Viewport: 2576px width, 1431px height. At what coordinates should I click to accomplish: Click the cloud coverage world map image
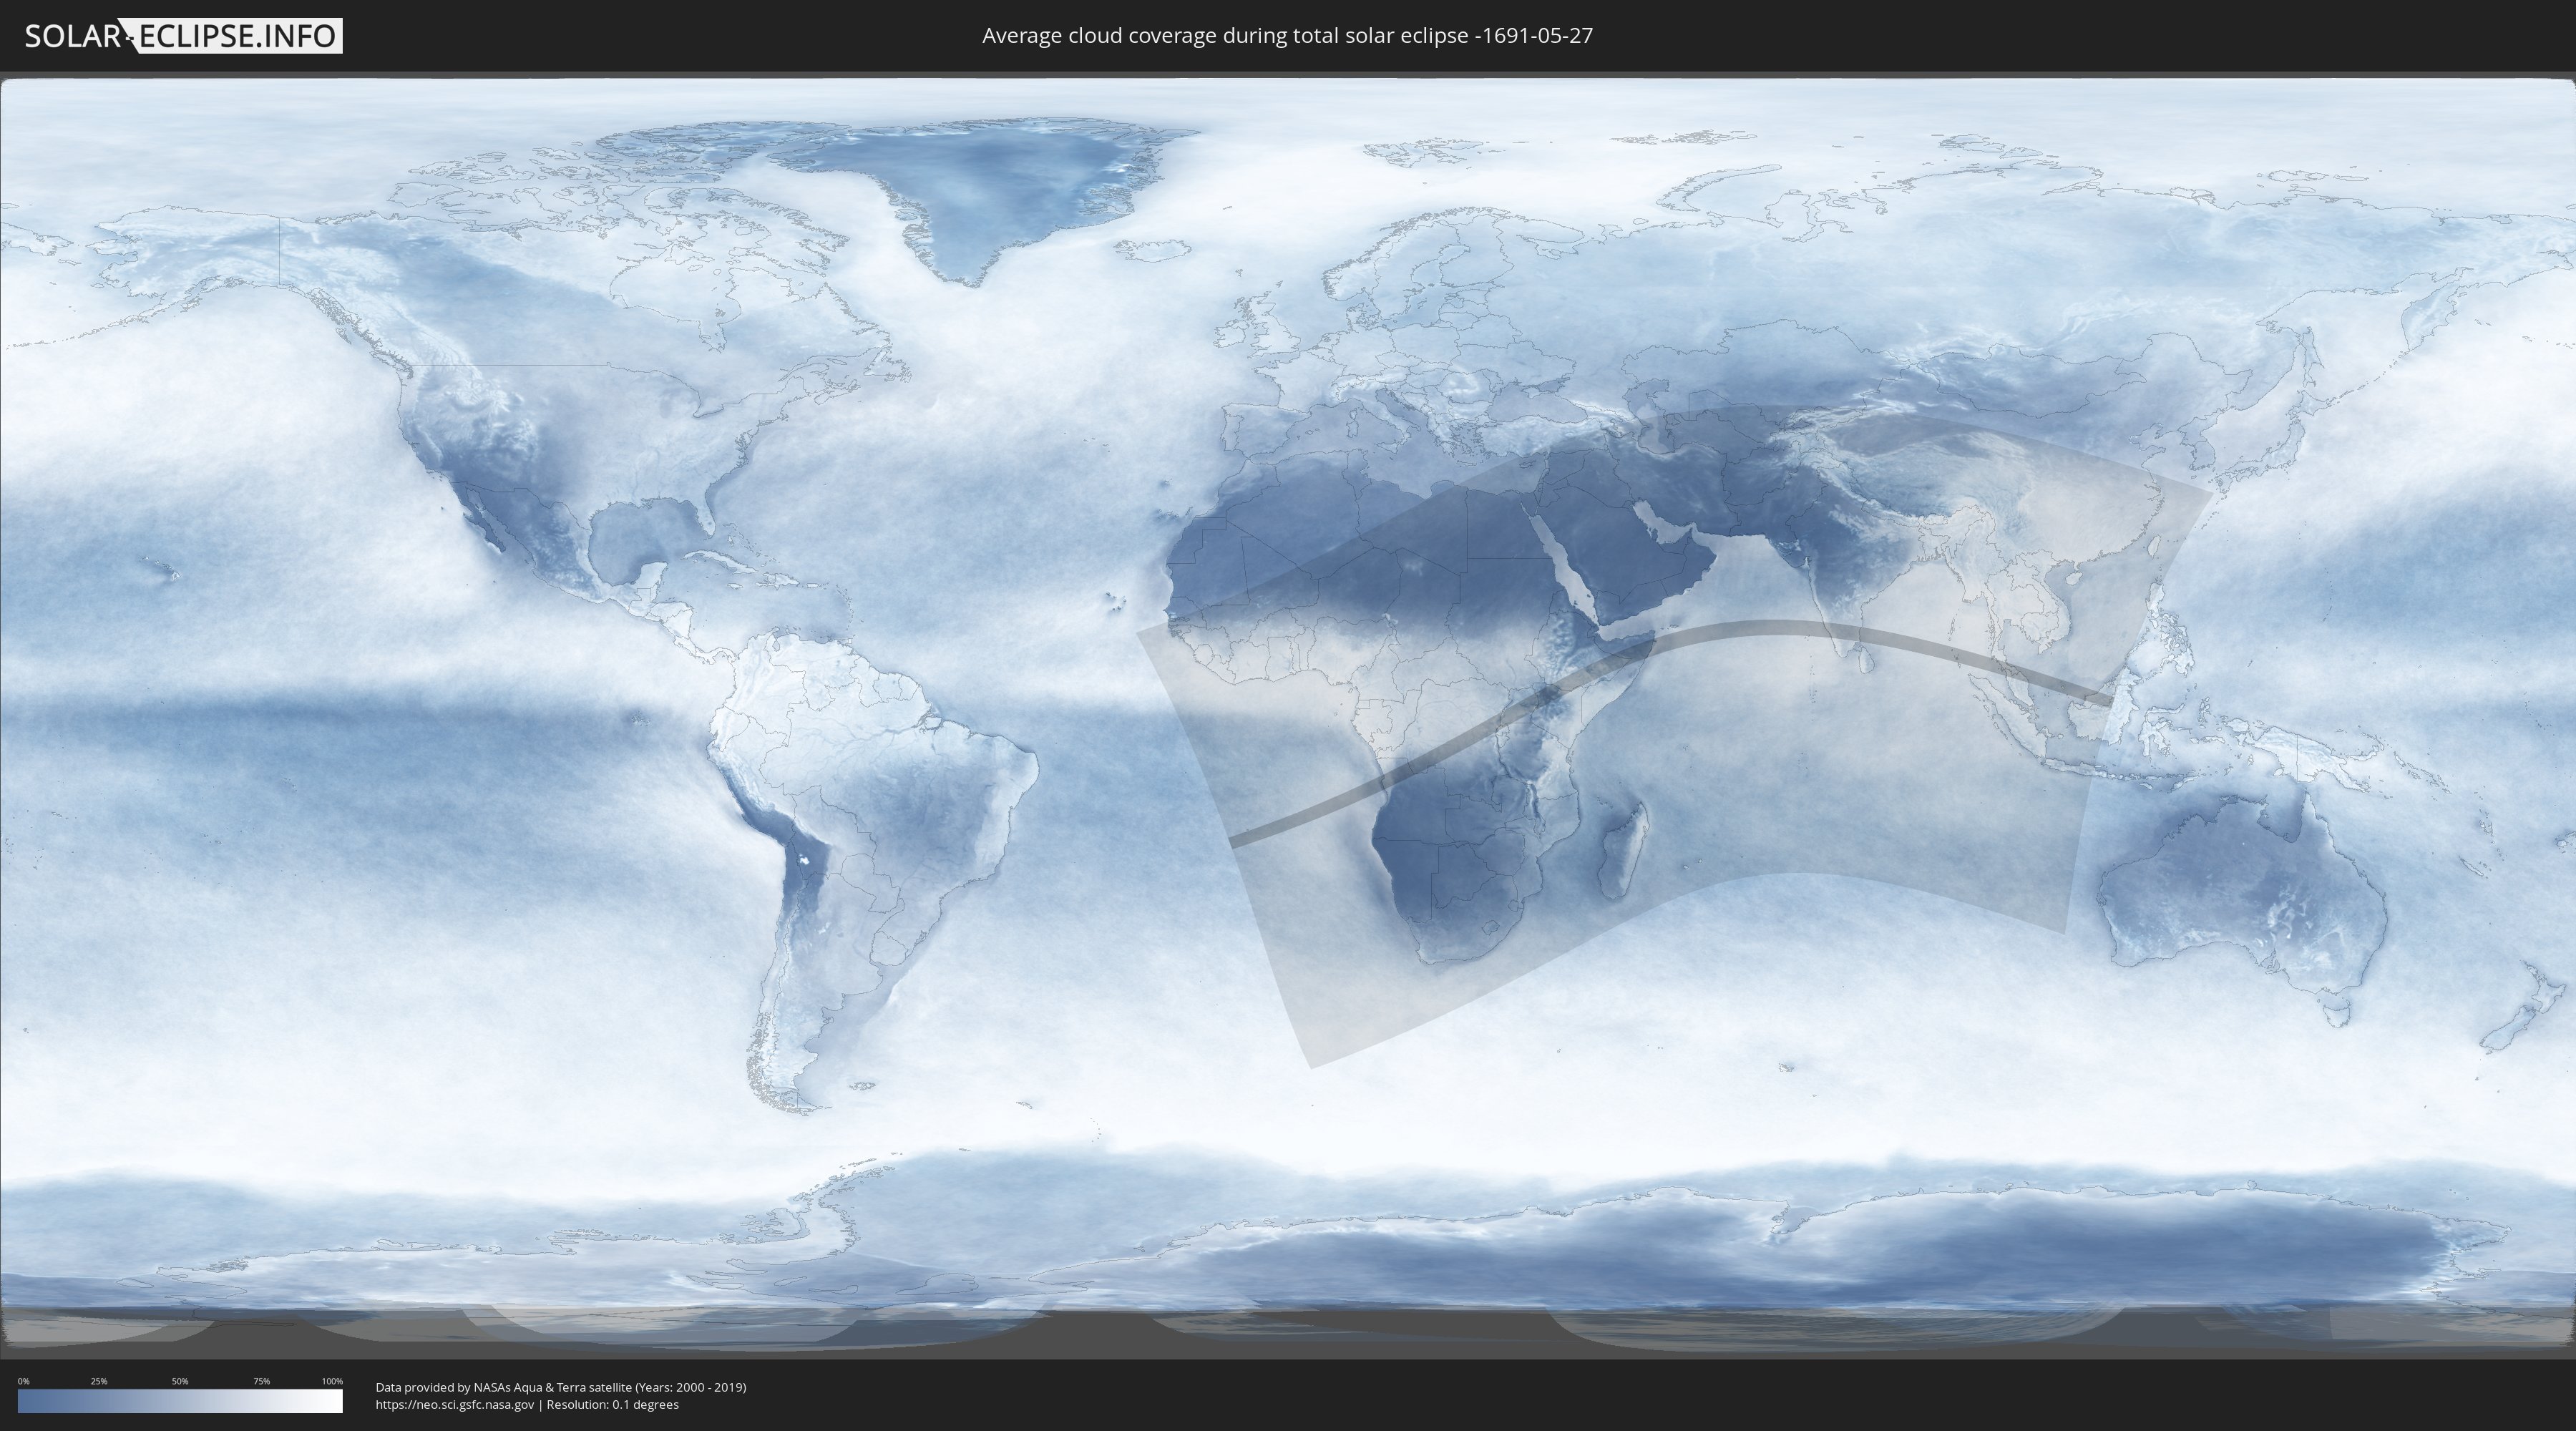pos(1288,714)
